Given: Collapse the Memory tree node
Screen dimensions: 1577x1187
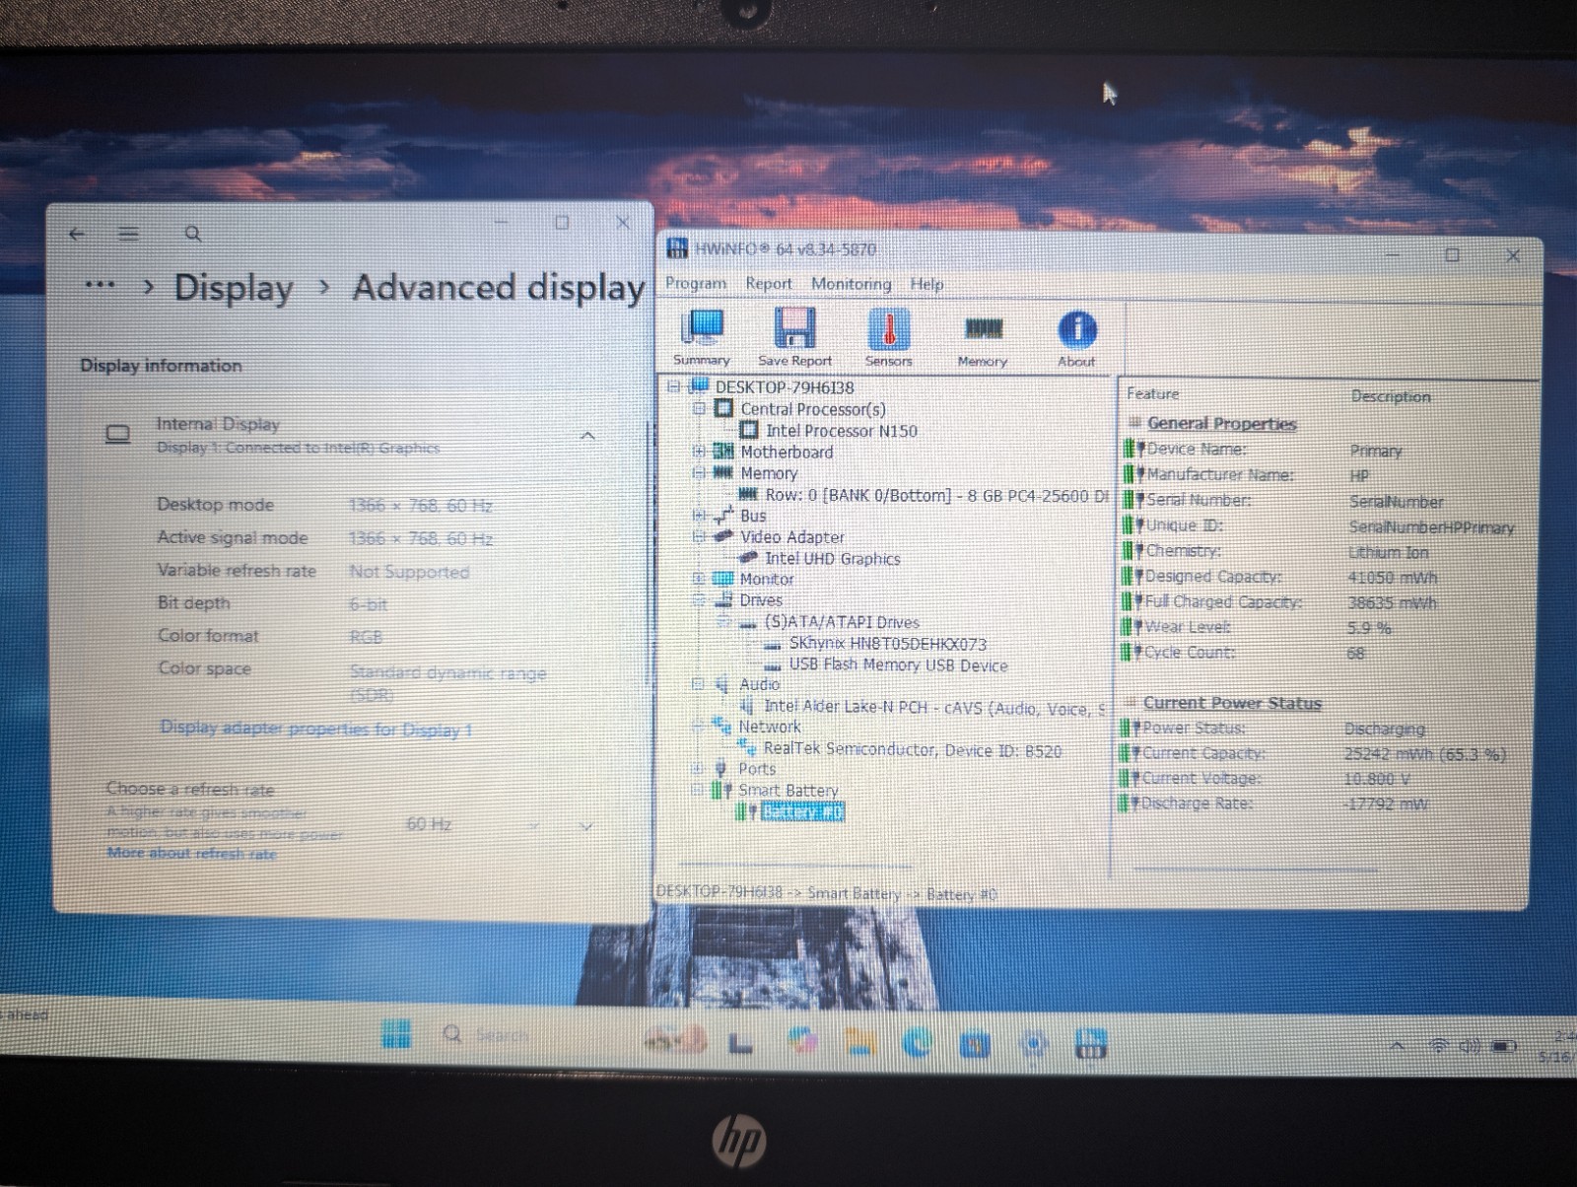Looking at the screenshot, I should point(699,472).
